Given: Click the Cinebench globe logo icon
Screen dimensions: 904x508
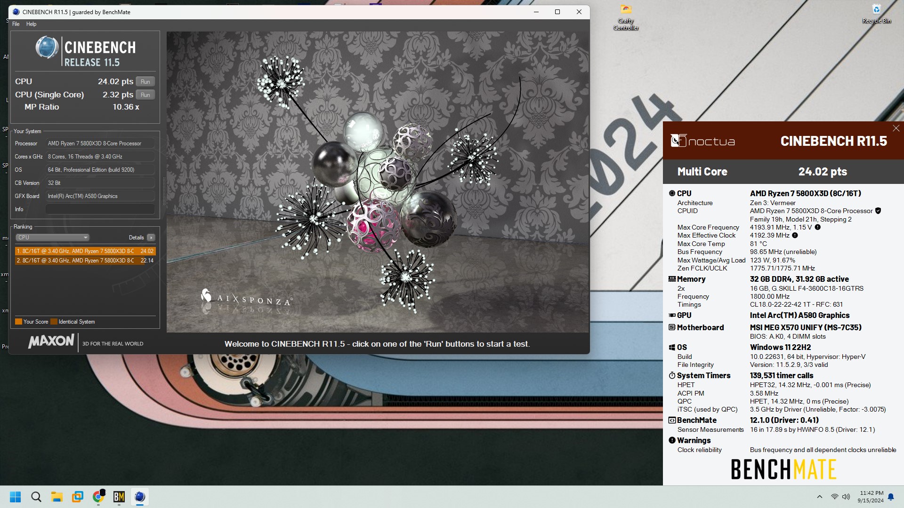Looking at the screenshot, I should point(47,48).
